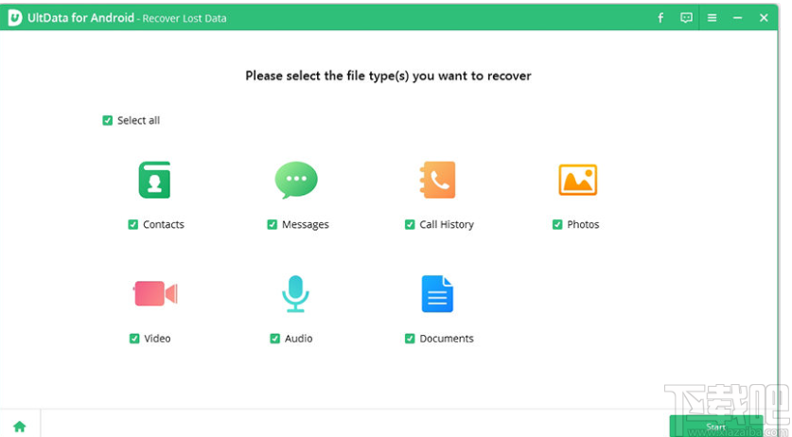Open the Facebook link in title bar
Image resolution: width=792 pixels, height=437 pixels.
660,18
